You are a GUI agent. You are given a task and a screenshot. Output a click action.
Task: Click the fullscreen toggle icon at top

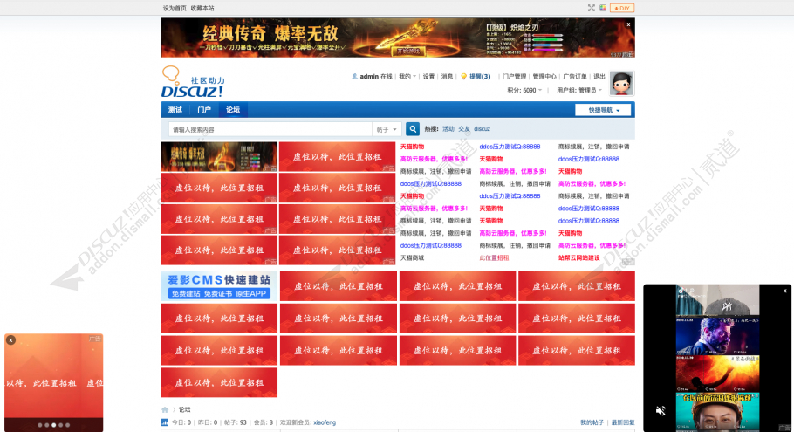(592, 8)
